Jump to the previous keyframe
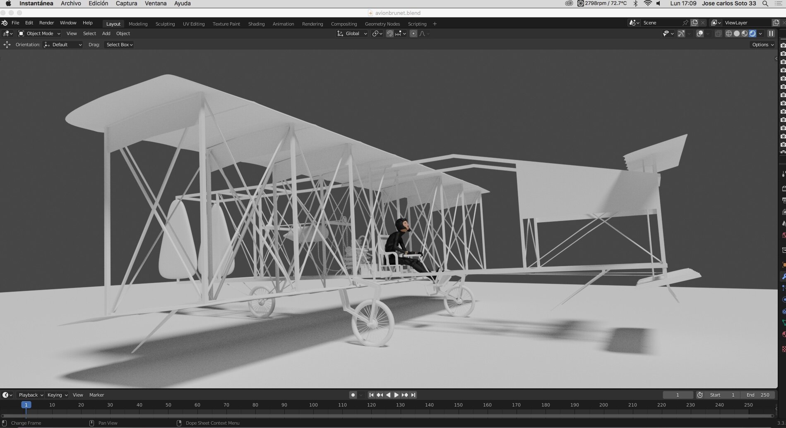Image resolution: width=786 pixels, height=428 pixels. pyautogui.click(x=380, y=395)
